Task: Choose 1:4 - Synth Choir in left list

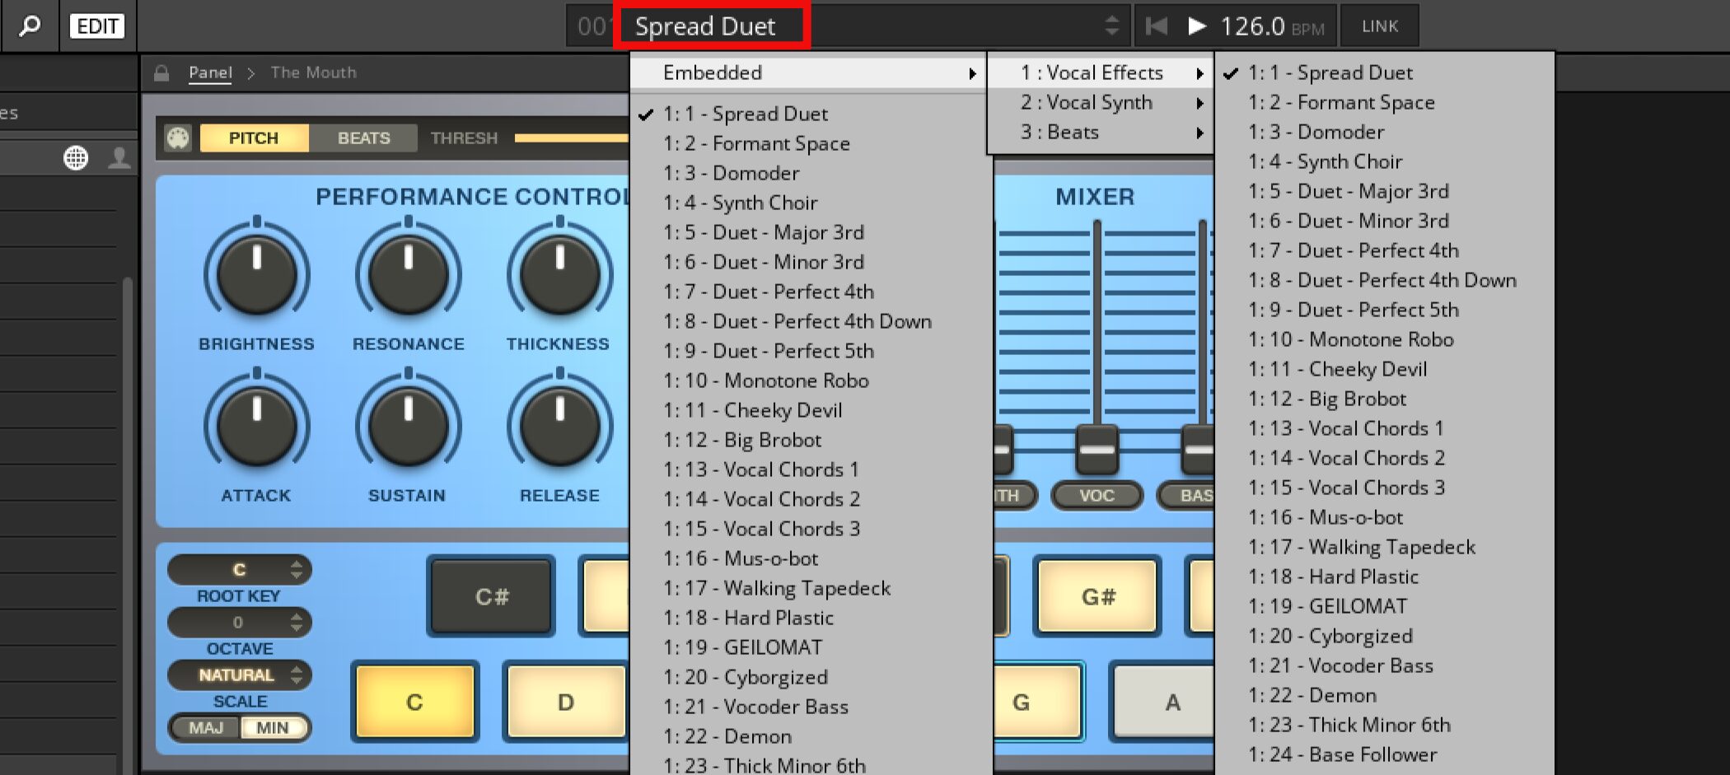Action: [811, 203]
